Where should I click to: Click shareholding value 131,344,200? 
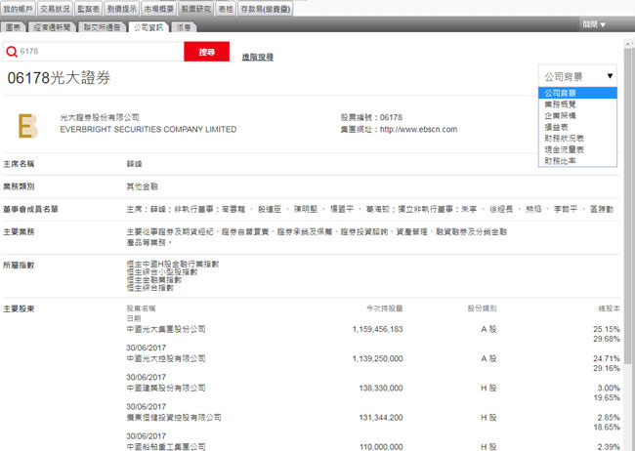point(381,418)
